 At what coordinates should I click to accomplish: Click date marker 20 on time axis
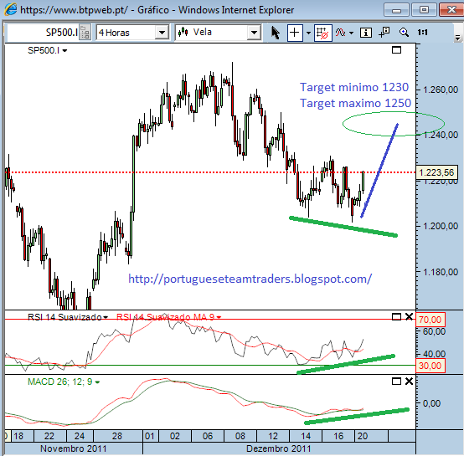coord(363,436)
